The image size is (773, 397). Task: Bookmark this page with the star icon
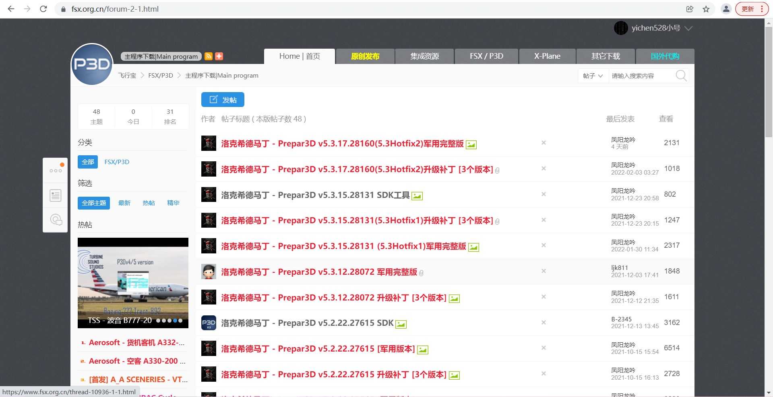pyautogui.click(x=706, y=9)
